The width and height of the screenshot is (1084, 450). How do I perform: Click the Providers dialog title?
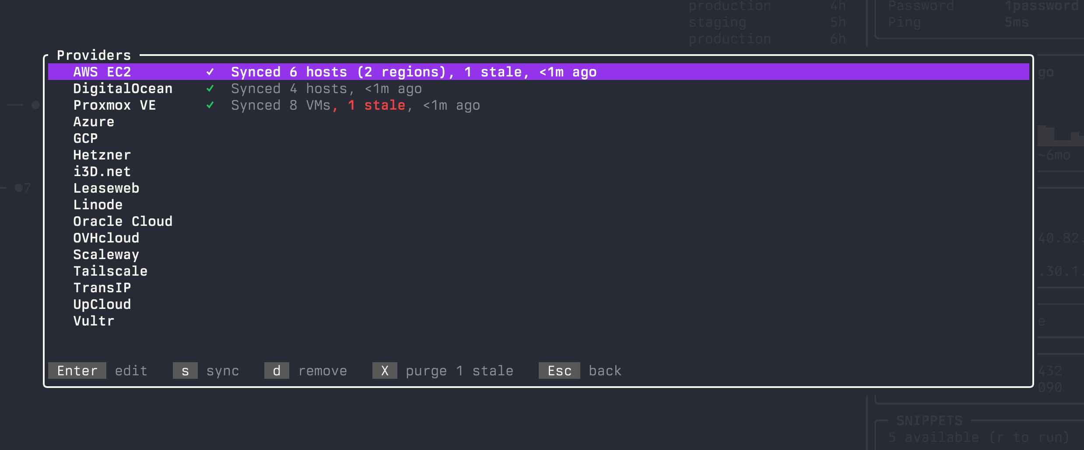(x=94, y=55)
